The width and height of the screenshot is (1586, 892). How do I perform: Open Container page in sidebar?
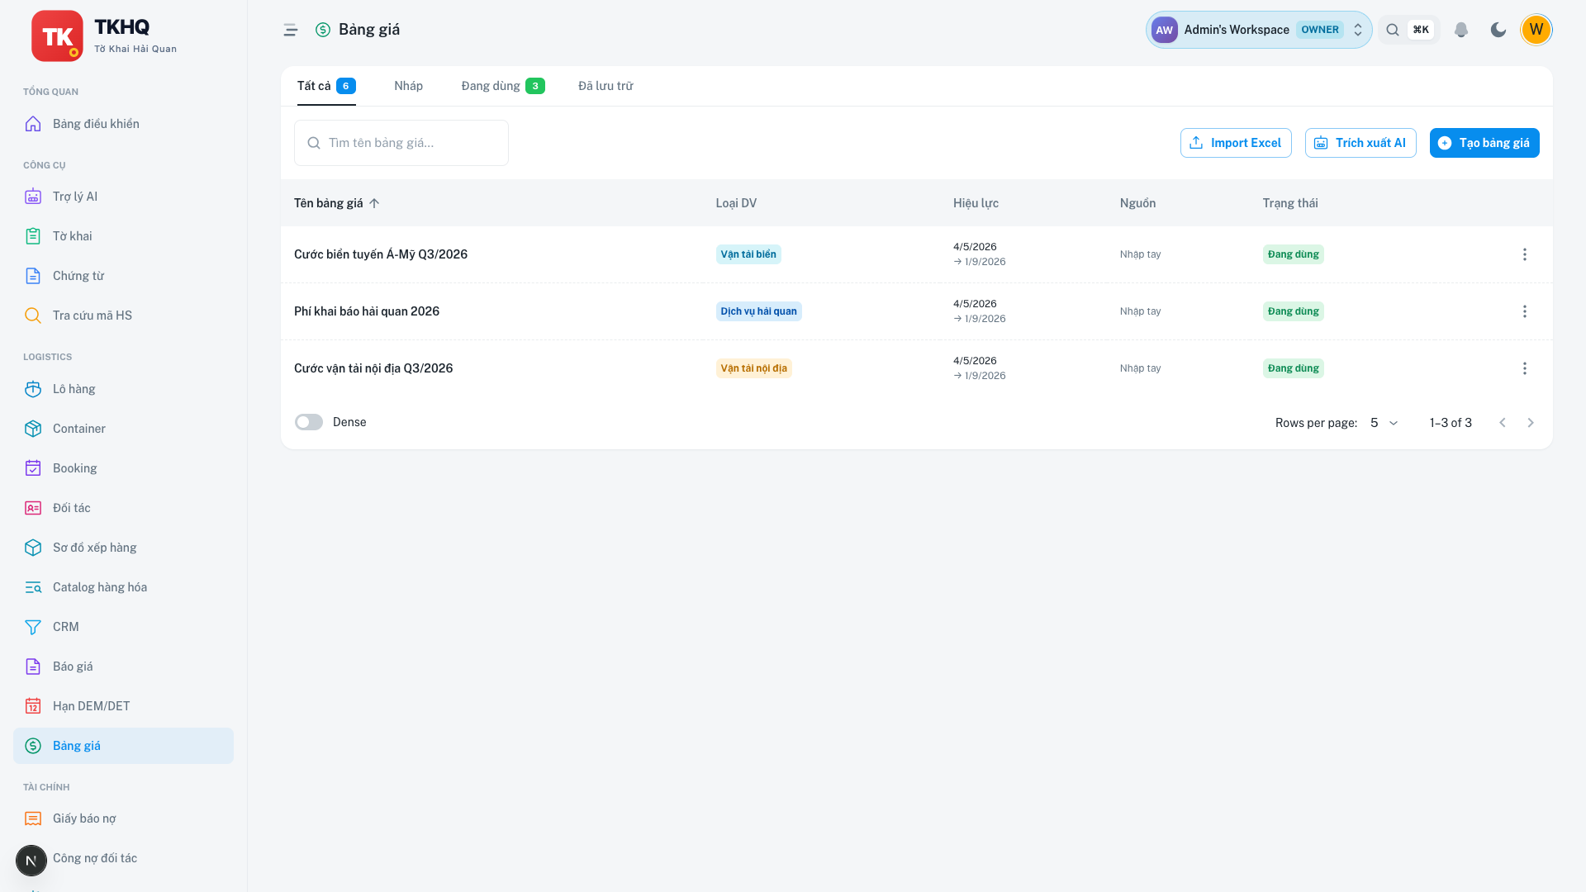(x=123, y=429)
